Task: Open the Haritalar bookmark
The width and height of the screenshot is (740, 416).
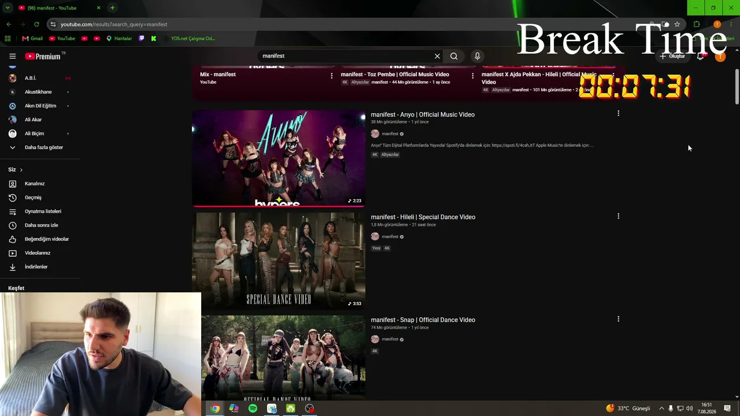Action: [x=119, y=39]
